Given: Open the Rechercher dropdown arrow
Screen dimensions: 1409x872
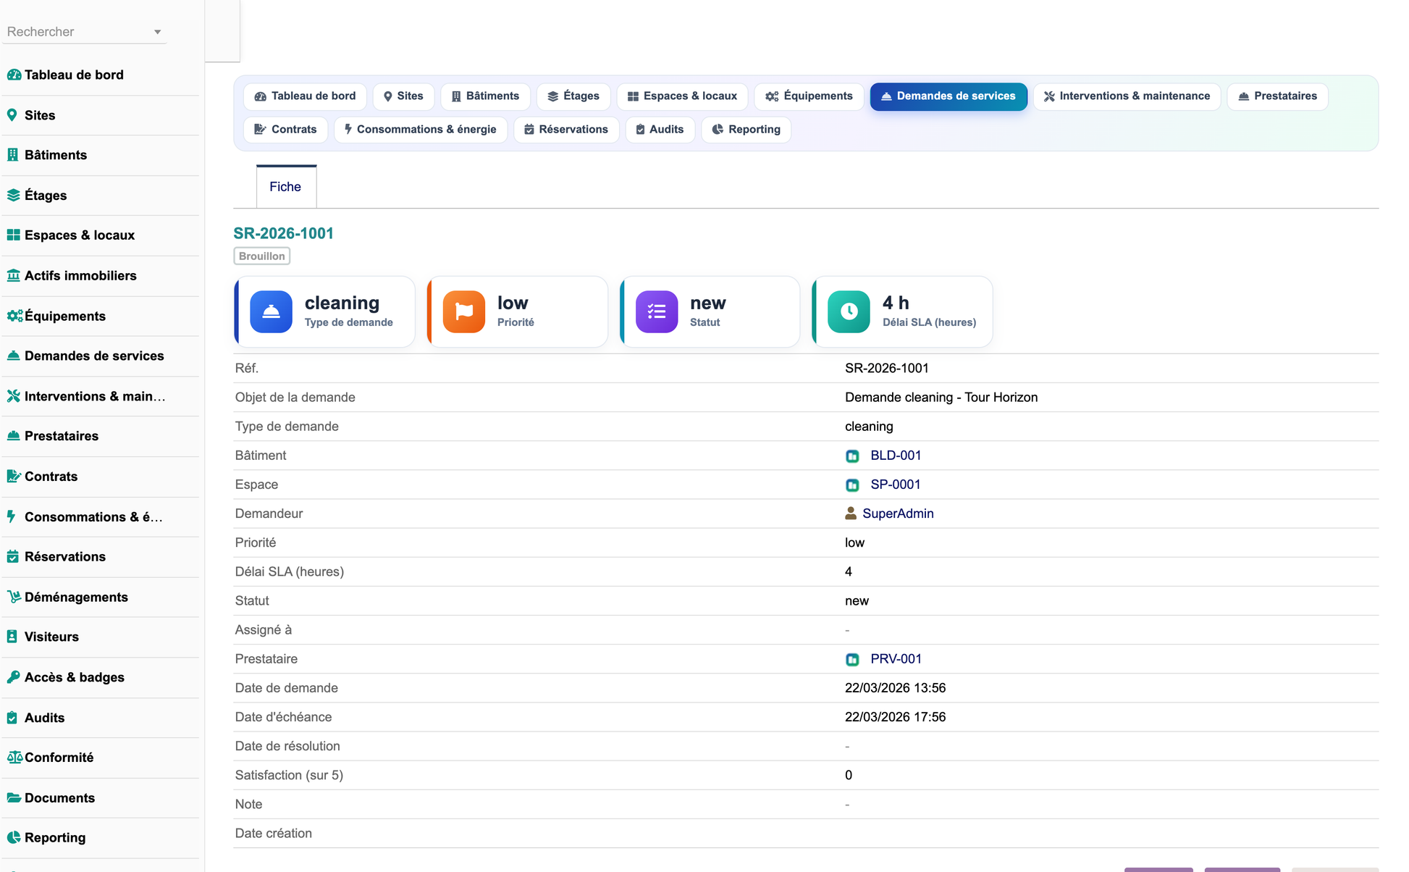Looking at the screenshot, I should pos(157,32).
